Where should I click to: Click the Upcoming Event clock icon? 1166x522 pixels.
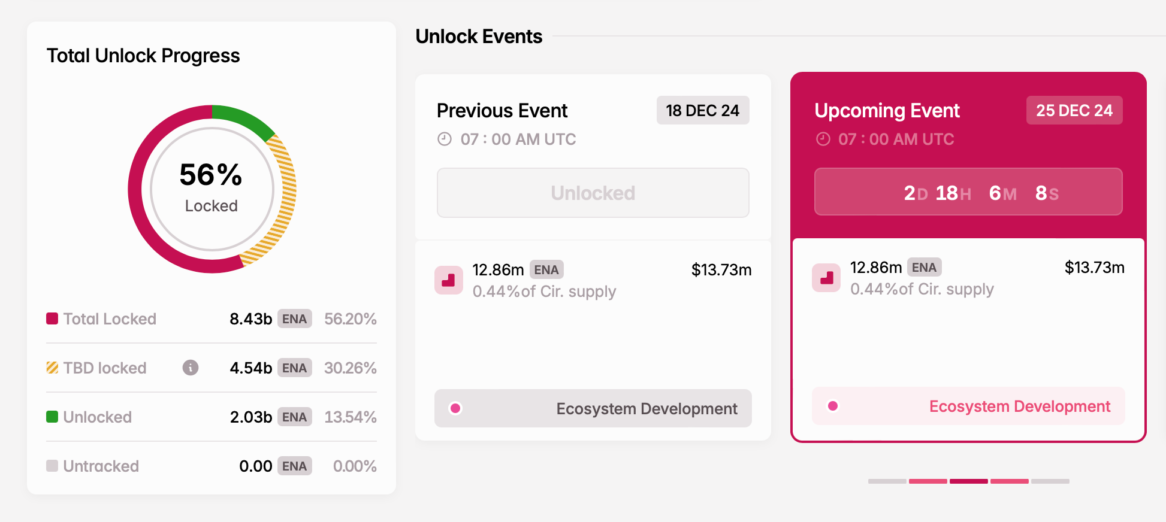pos(823,139)
